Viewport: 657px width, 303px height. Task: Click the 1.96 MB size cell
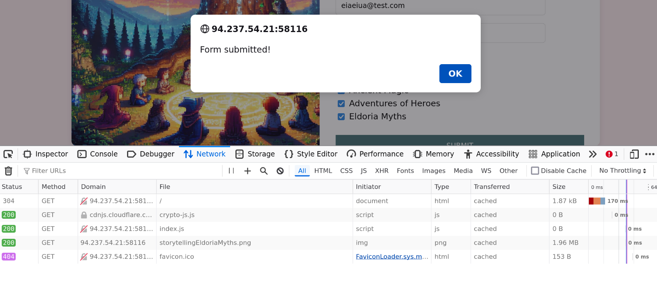tap(569, 243)
